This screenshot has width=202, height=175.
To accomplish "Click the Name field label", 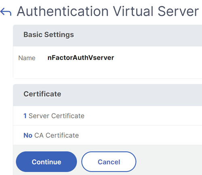I will [x=27, y=58].
